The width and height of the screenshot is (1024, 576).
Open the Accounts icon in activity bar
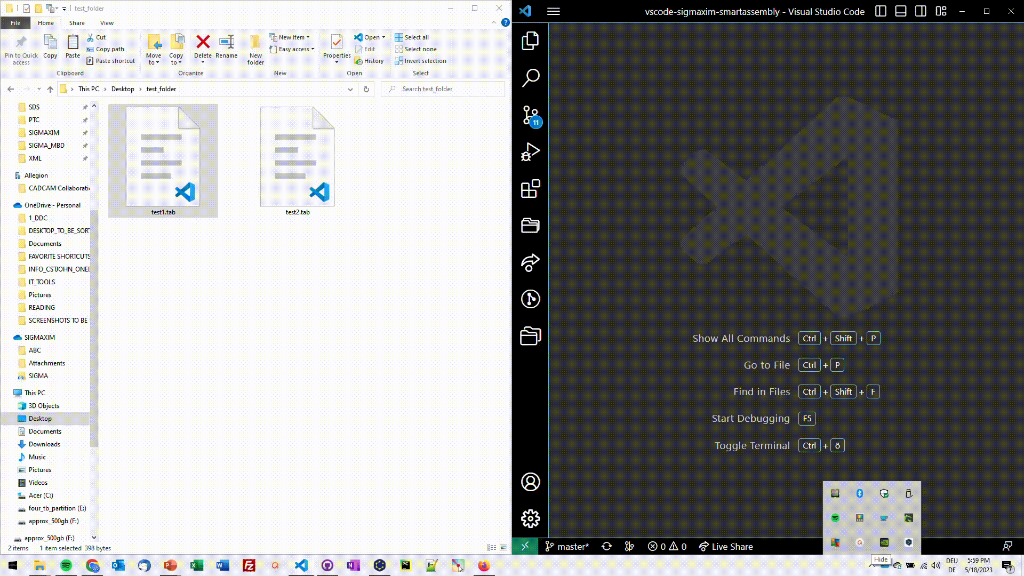tap(530, 482)
